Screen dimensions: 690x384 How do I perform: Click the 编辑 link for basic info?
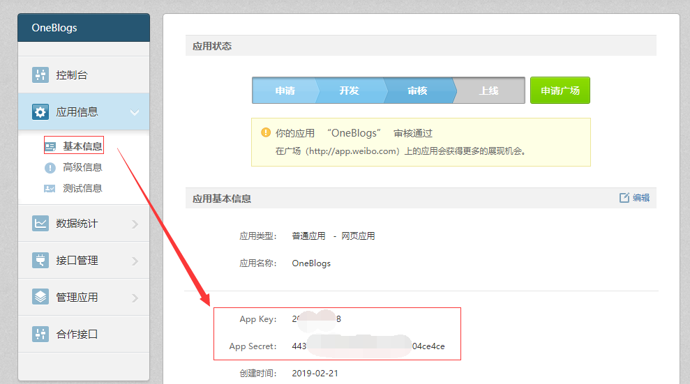click(634, 198)
